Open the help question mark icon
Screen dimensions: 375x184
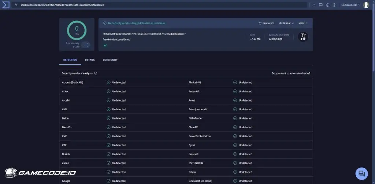(x=327, y=5)
